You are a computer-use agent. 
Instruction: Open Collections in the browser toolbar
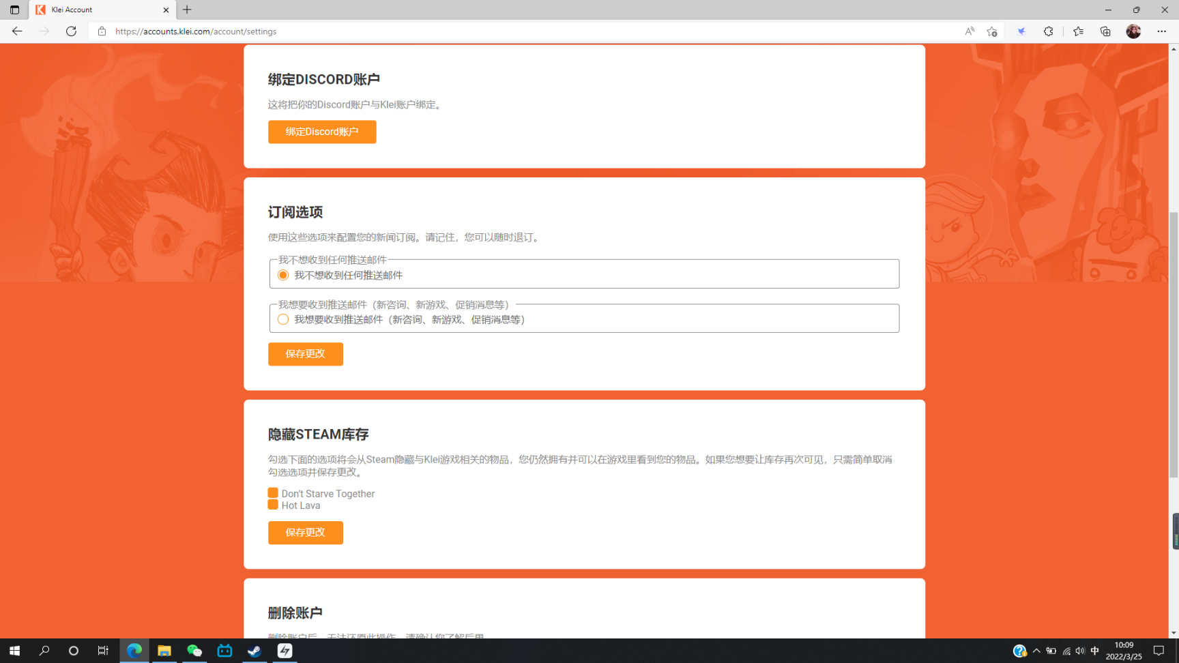(1105, 31)
